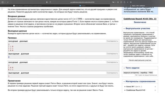165x93 pixels.
Task: Open the reader view icon
Action: [x=50, y=2]
